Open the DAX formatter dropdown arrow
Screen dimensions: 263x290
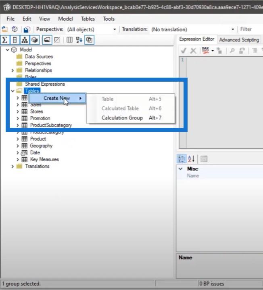[x=213, y=51]
